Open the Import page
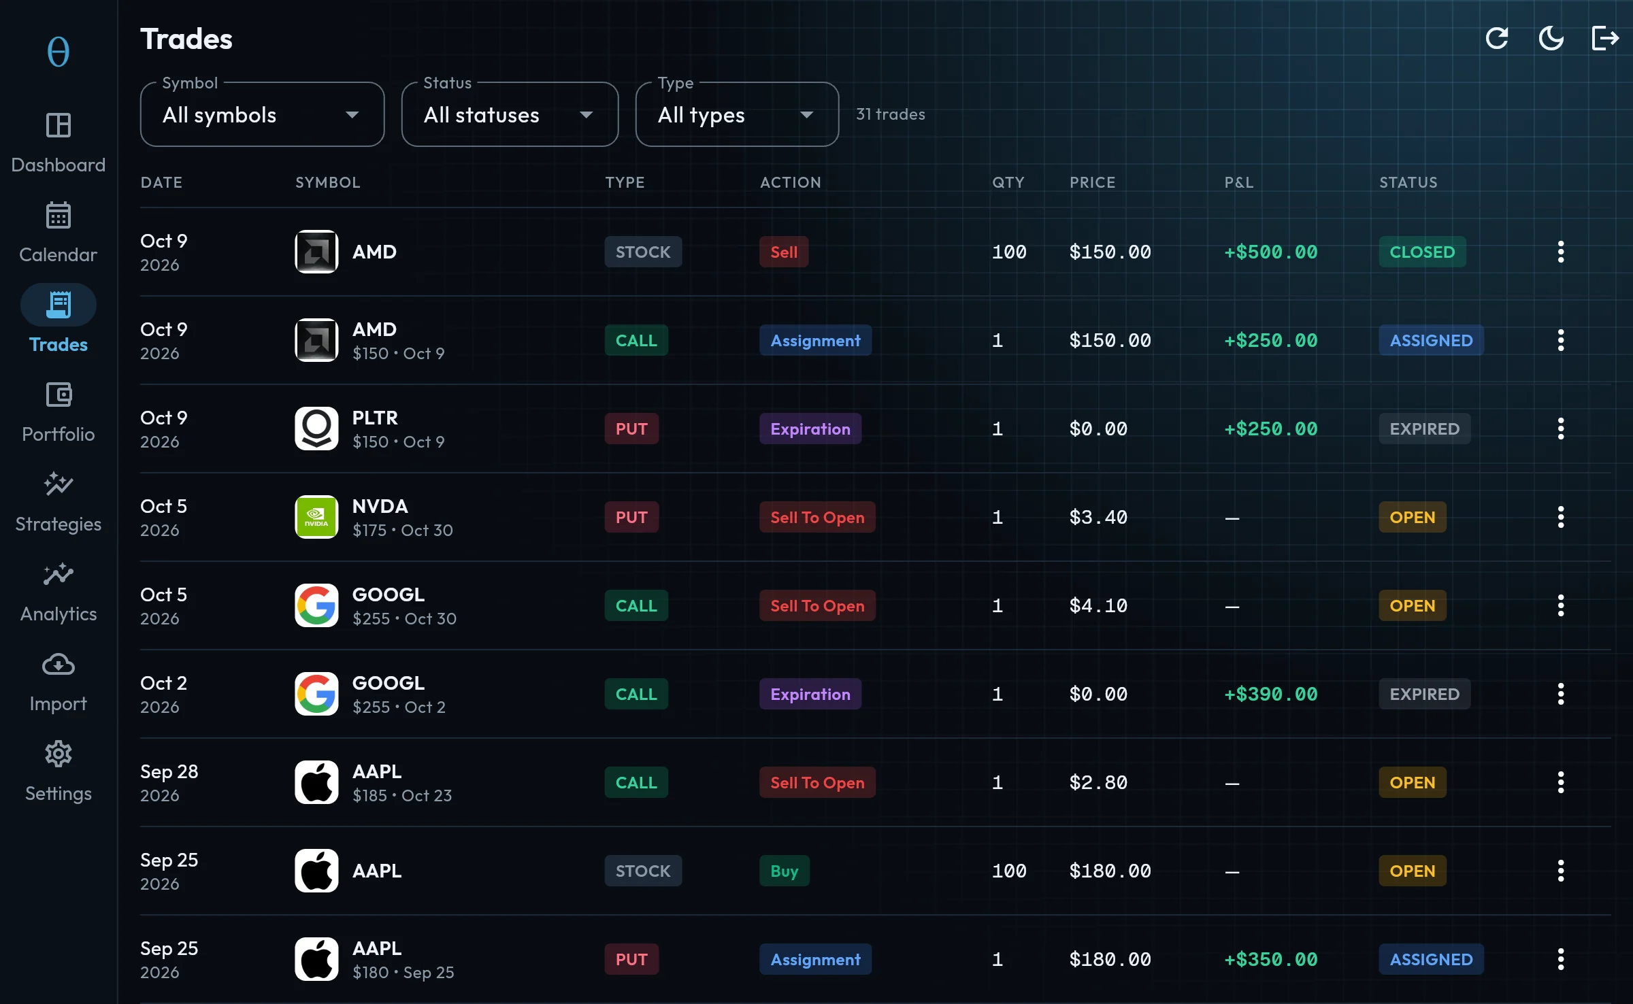The width and height of the screenshot is (1633, 1004). pos(59,682)
